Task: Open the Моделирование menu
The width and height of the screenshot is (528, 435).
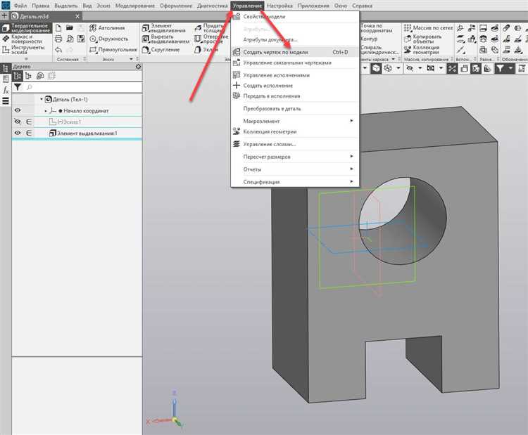Action: 135,6
